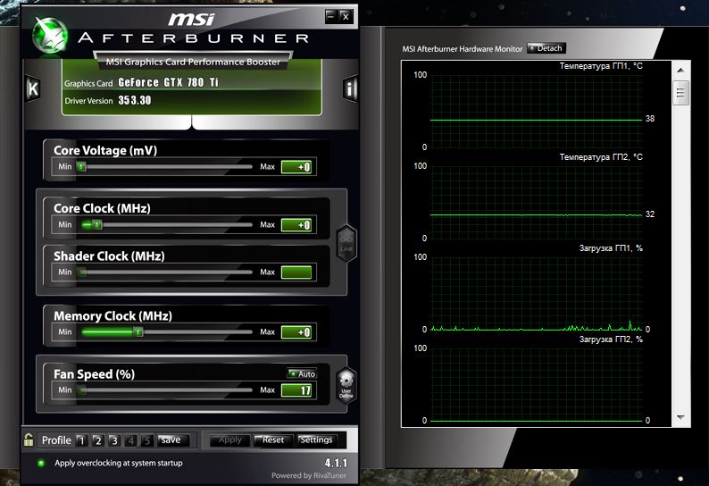
Task: Click the Core Voltage slider handle
Action: 81,166
